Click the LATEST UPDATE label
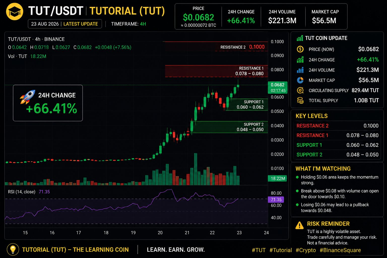 tap(81, 24)
